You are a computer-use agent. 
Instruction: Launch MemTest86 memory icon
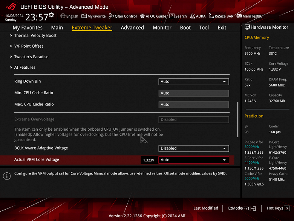(239, 16)
